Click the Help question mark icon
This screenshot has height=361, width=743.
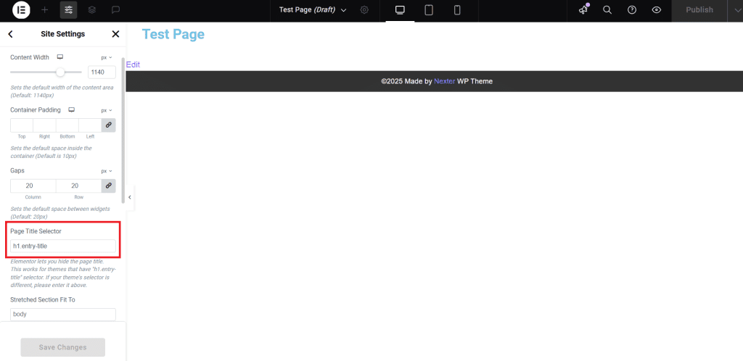(632, 10)
